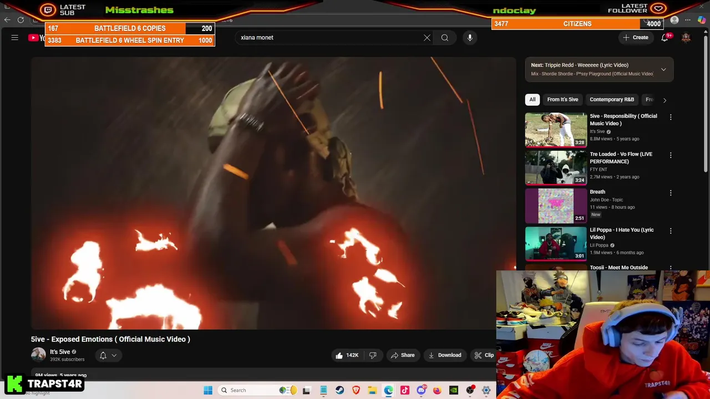Open Task View on the taskbar
This screenshot has height=399, width=710.
click(306, 390)
